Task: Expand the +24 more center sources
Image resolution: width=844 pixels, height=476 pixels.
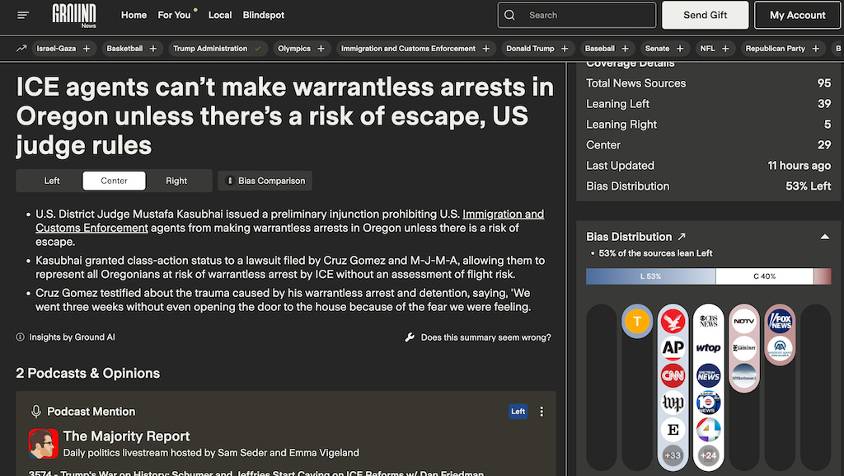Action: [708, 455]
